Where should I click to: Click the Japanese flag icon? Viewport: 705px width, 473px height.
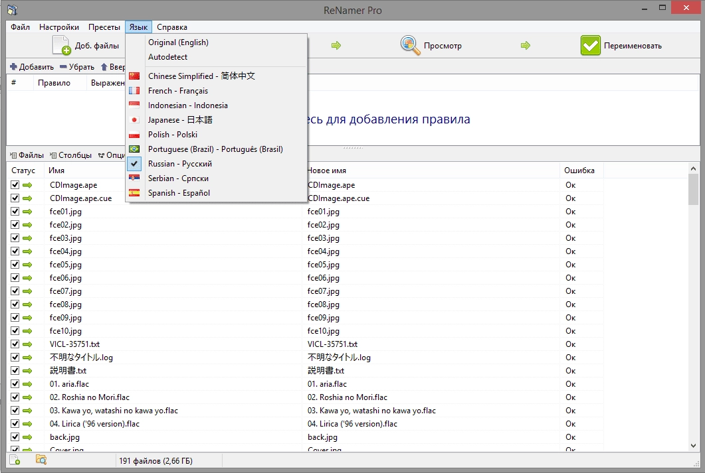tap(134, 120)
